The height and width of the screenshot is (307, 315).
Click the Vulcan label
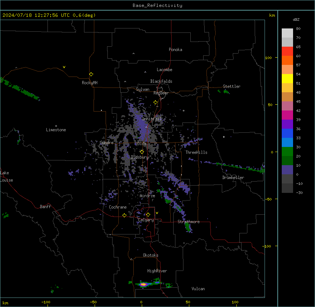[198, 289]
